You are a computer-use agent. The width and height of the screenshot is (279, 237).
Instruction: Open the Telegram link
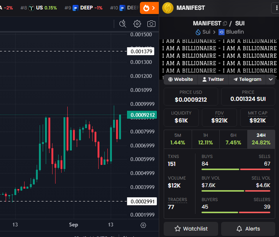(247, 79)
